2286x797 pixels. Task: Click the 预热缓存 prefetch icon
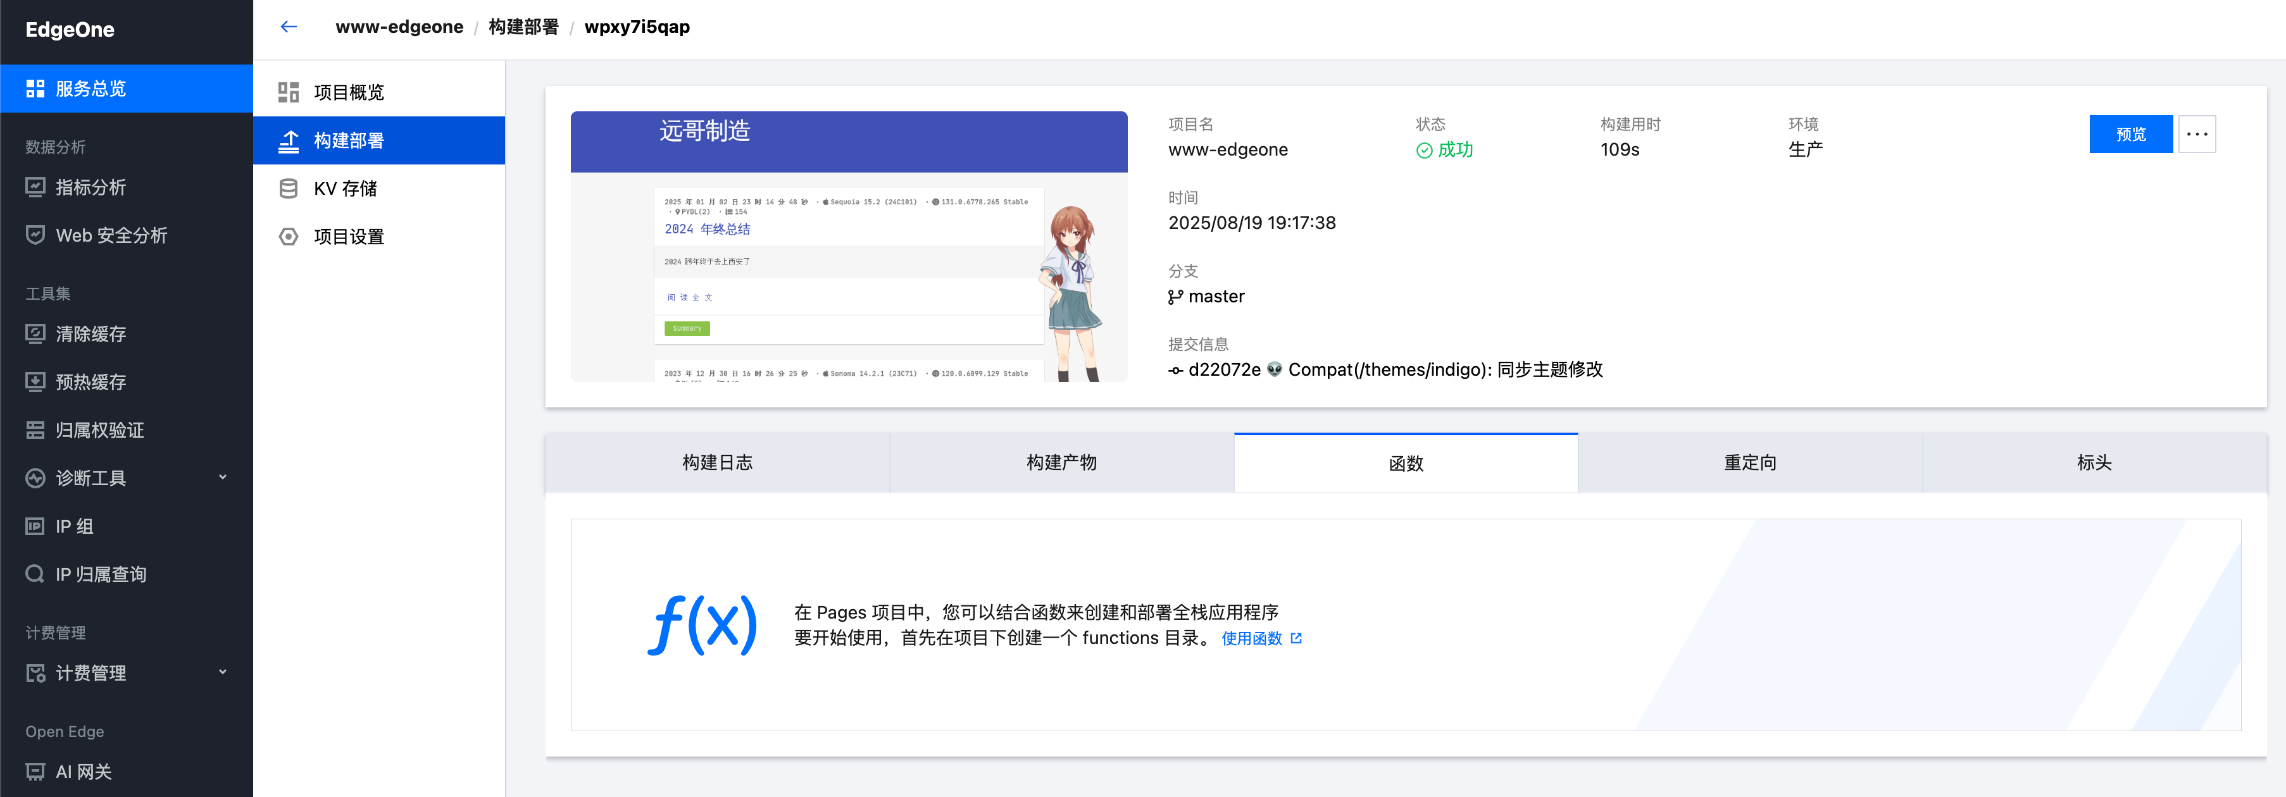click(35, 382)
